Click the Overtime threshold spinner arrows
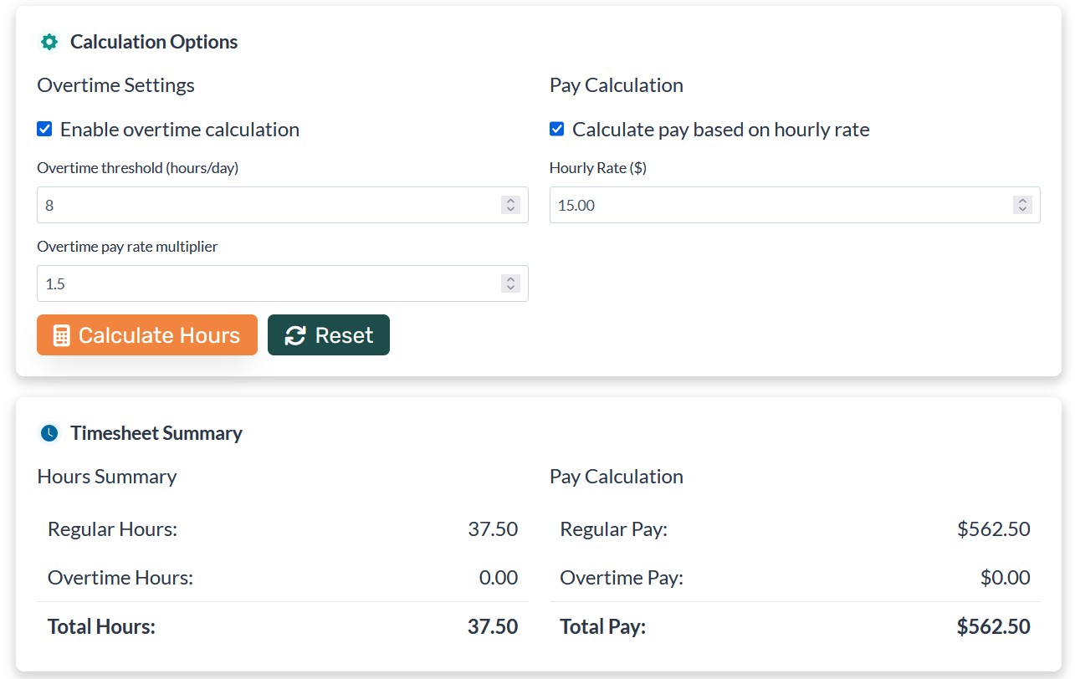This screenshot has width=1075, height=679. [510, 205]
